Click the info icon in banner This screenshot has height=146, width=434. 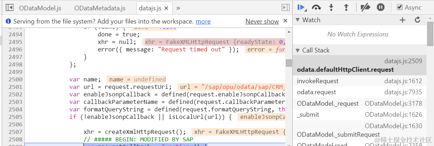8,21
